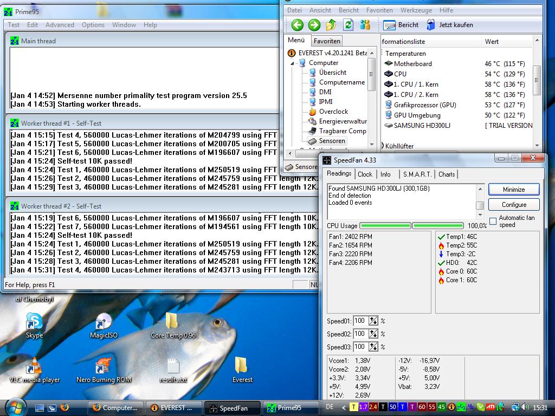Viewport: 555px width, 416px height.
Task: Click the CPU Usage progress bar in SpeedFan
Action: tap(412, 226)
